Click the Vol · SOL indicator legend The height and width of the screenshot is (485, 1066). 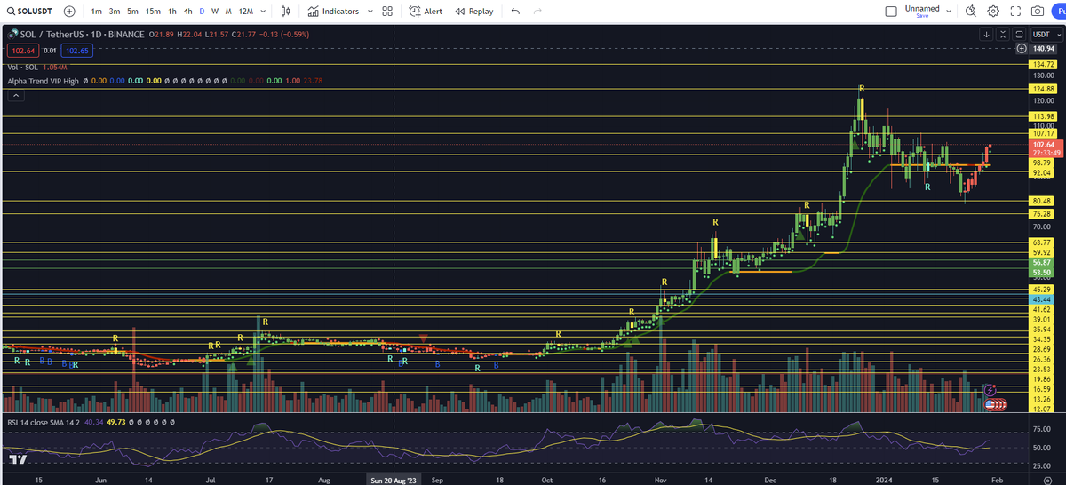pyautogui.click(x=22, y=67)
